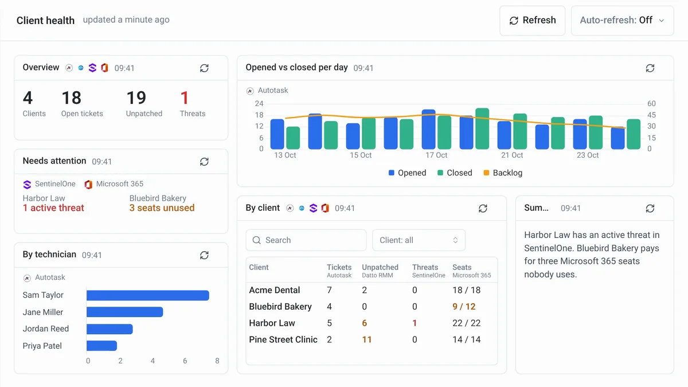Refresh the Needs attention card
688x387 pixels.
coord(204,162)
